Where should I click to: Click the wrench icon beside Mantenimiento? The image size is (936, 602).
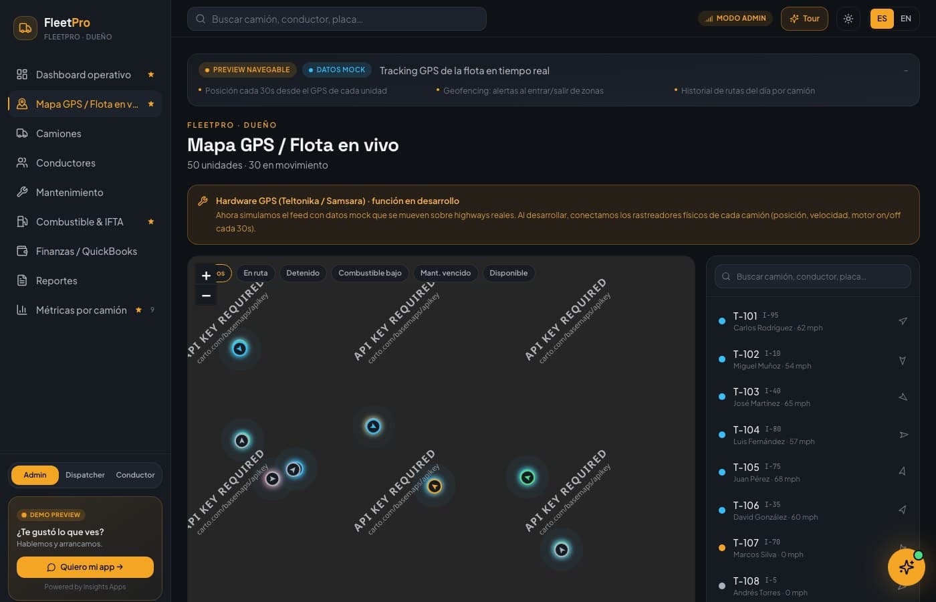point(22,192)
